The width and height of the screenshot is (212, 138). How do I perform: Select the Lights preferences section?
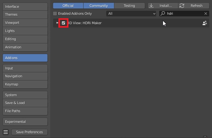pos(25,31)
